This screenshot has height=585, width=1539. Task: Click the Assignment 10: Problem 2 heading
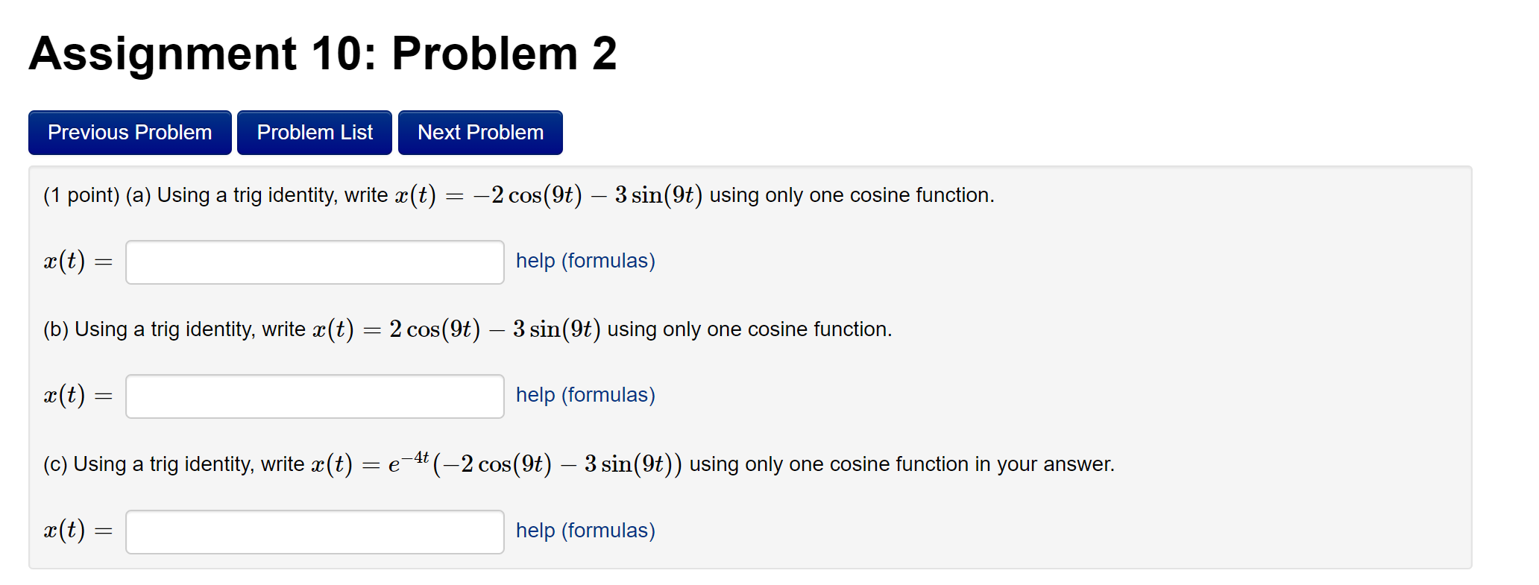coord(323,52)
